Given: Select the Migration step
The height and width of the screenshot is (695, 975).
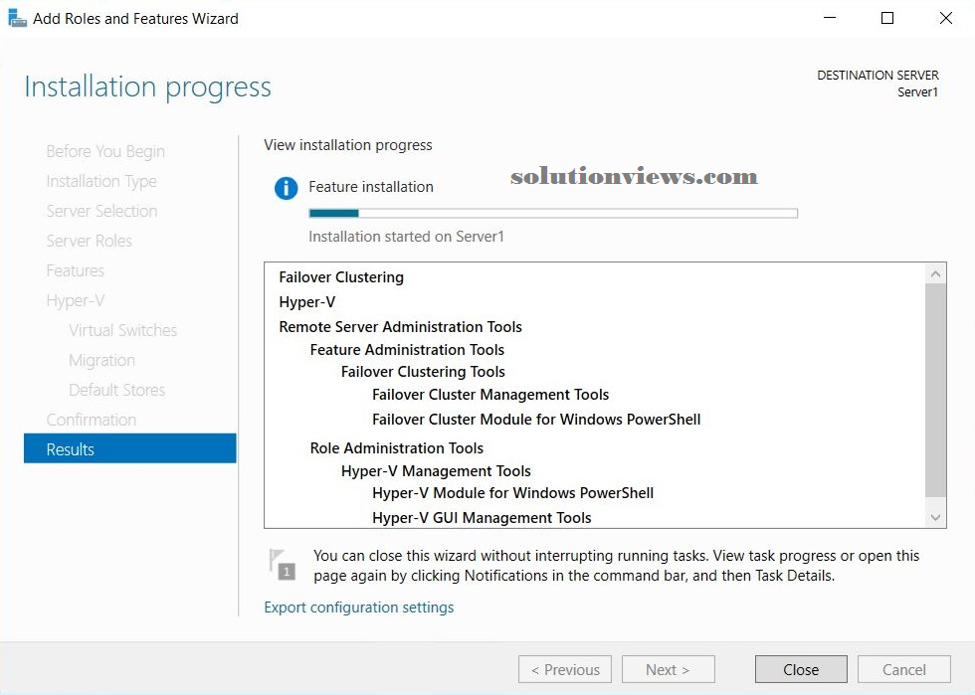Looking at the screenshot, I should point(101,360).
